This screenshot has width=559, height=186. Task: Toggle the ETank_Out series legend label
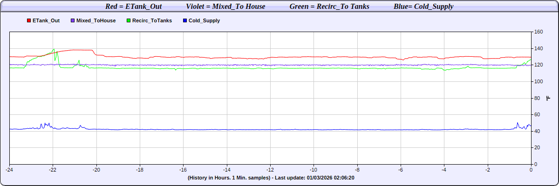[46, 21]
